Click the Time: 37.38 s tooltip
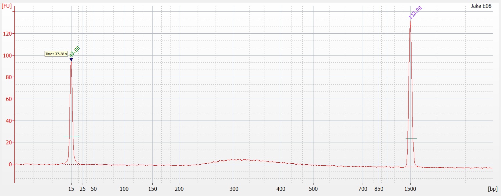The width and height of the screenshot is (501, 196). pyautogui.click(x=56, y=54)
